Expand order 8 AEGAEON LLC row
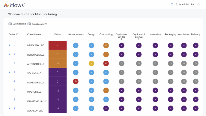Image resolution: width=206 pixels, height=116 pixels. [x=10, y=109]
